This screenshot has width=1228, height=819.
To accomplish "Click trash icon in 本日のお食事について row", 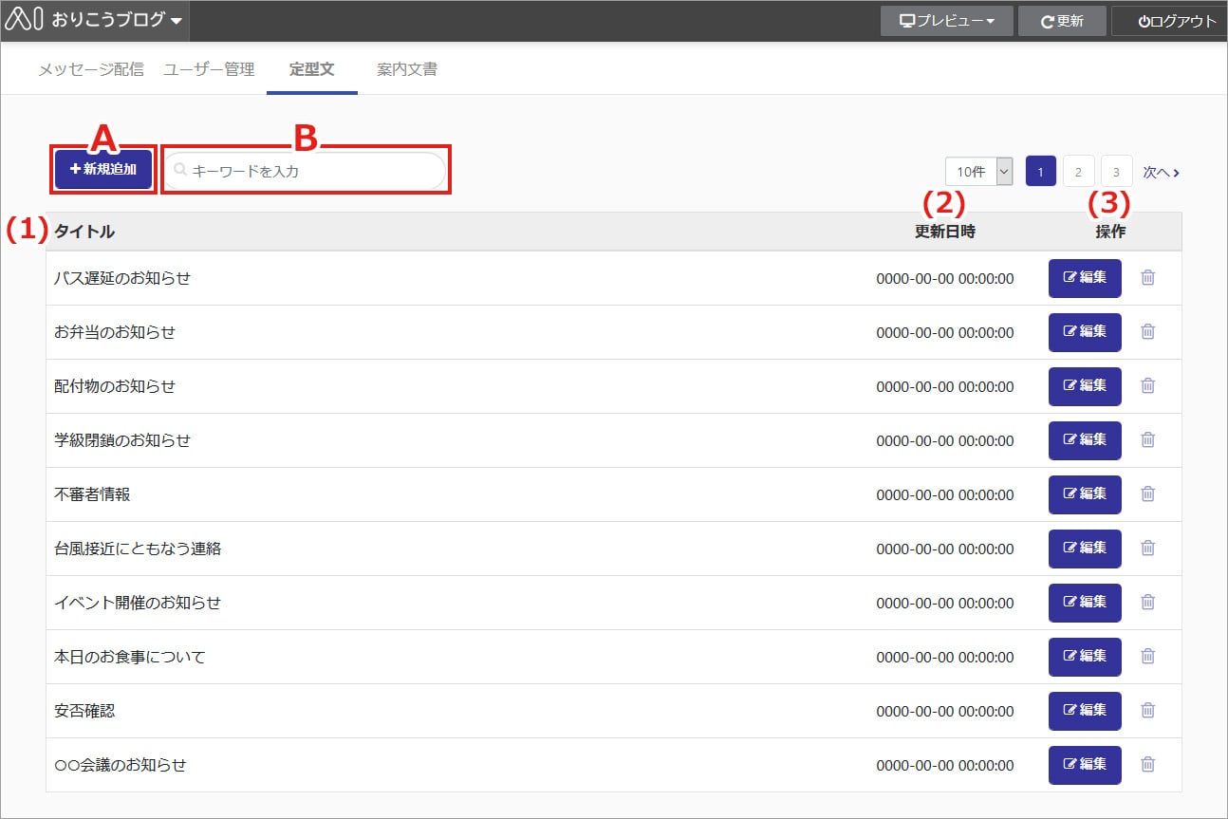I will 1147,657.
